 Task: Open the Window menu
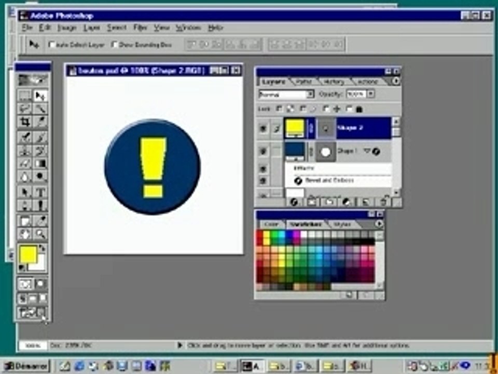point(188,28)
